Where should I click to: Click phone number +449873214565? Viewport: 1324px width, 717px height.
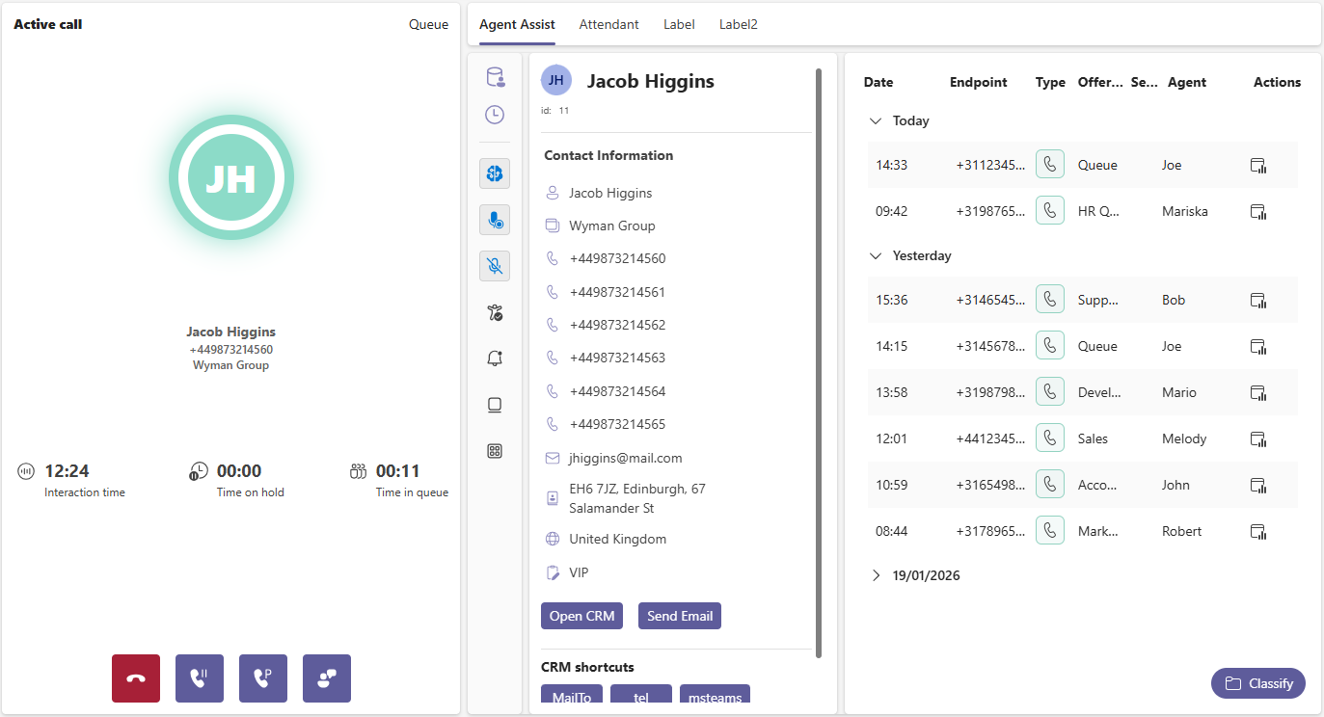(x=617, y=424)
